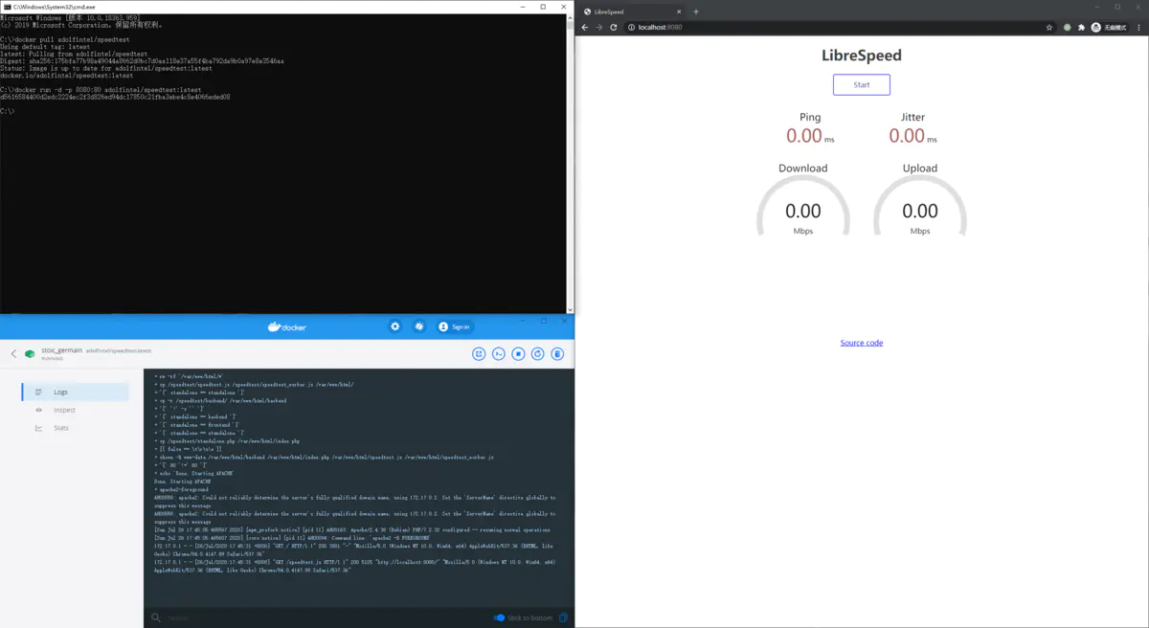
Task: Open Docker troubleshoot bug icon
Action: tap(418, 326)
